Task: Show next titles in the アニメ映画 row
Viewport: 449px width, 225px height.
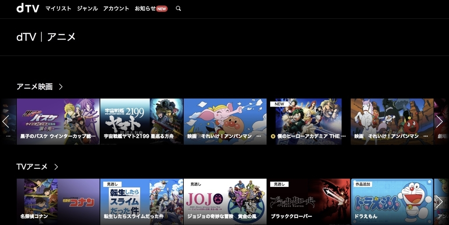Action: tap(439, 121)
